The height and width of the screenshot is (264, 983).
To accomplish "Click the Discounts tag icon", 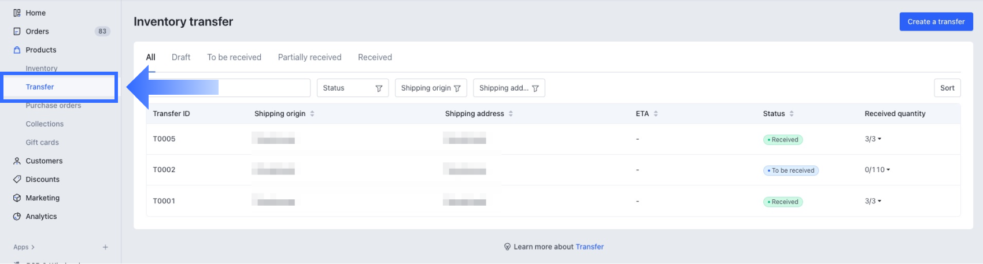I will click(x=17, y=179).
